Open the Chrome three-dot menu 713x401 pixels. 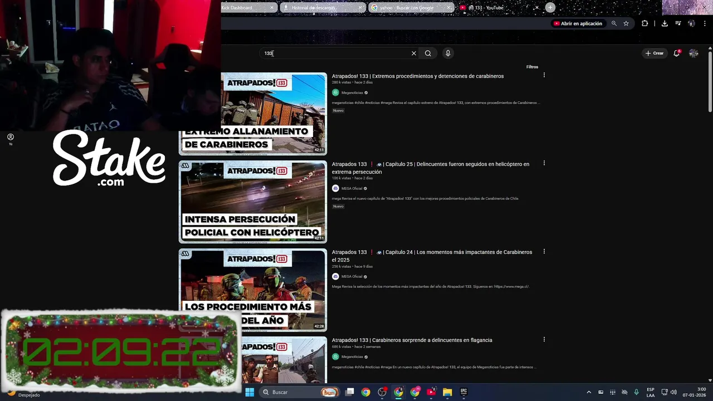[x=705, y=23]
